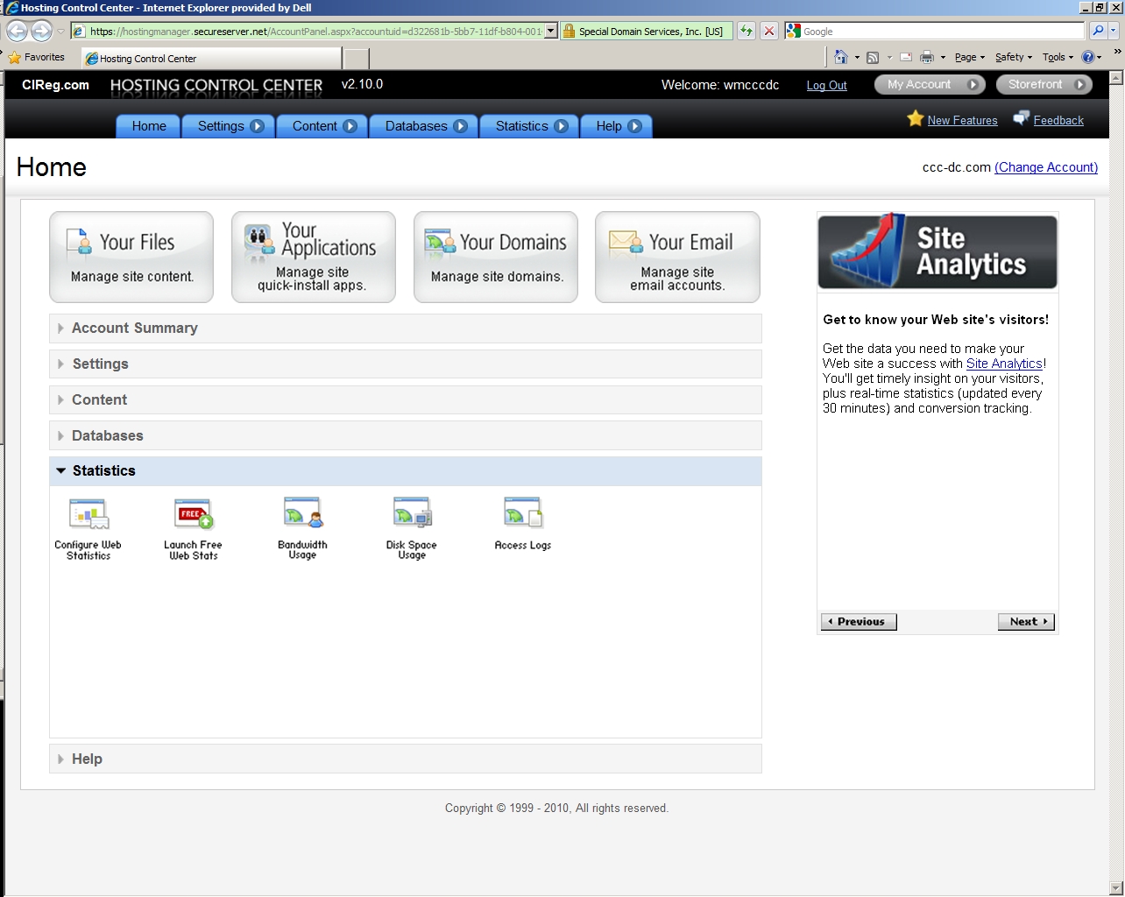Click the search provider dropdown arrow
Viewport: 1125px width, 897px height.
[1114, 31]
